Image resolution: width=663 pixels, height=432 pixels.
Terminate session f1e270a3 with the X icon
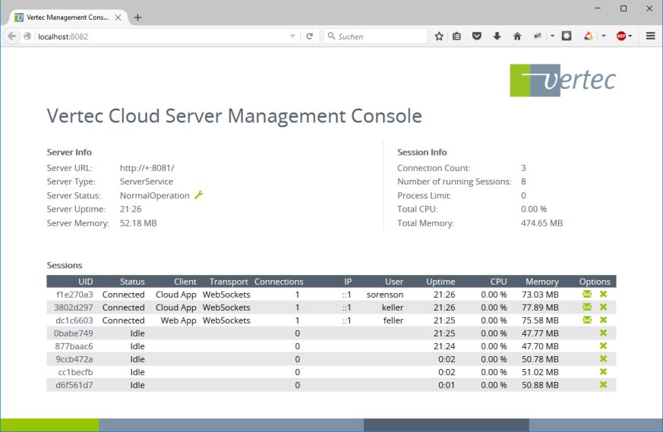(603, 295)
